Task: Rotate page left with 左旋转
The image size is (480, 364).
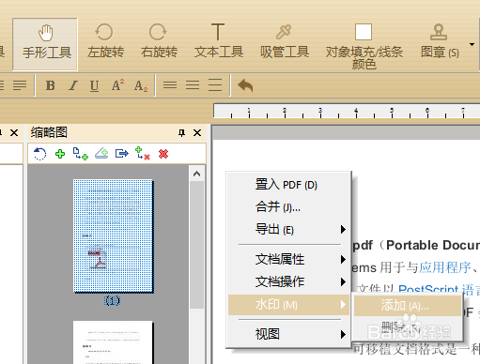Action: point(105,41)
